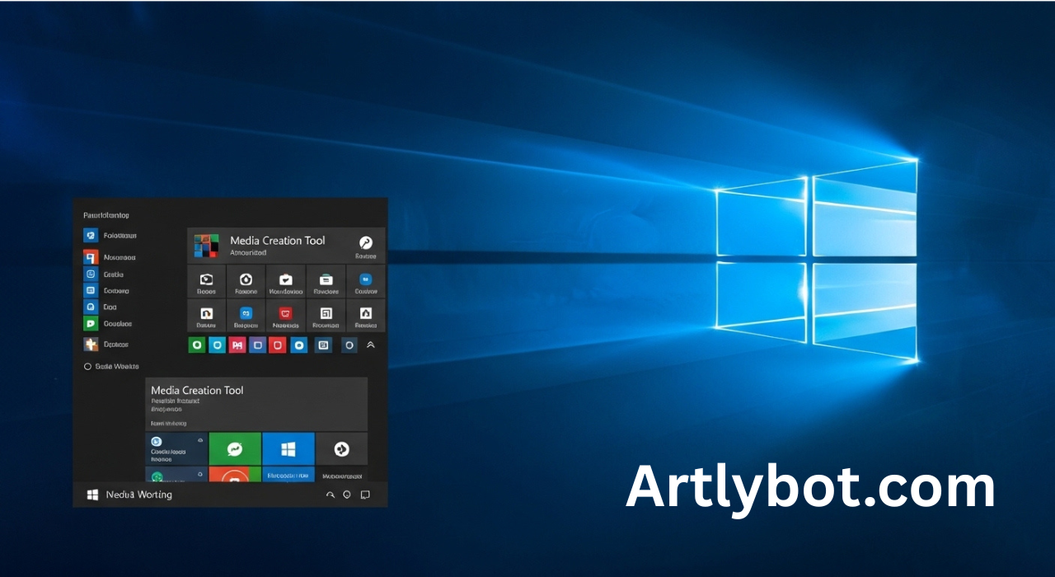Open the briefcase app icon
Image resolution: width=1055 pixels, height=577 pixels.
285,280
